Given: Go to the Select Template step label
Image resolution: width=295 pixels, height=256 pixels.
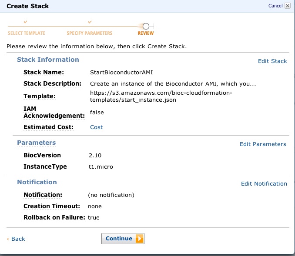Looking at the screenshot, I should tap(26, 33).
